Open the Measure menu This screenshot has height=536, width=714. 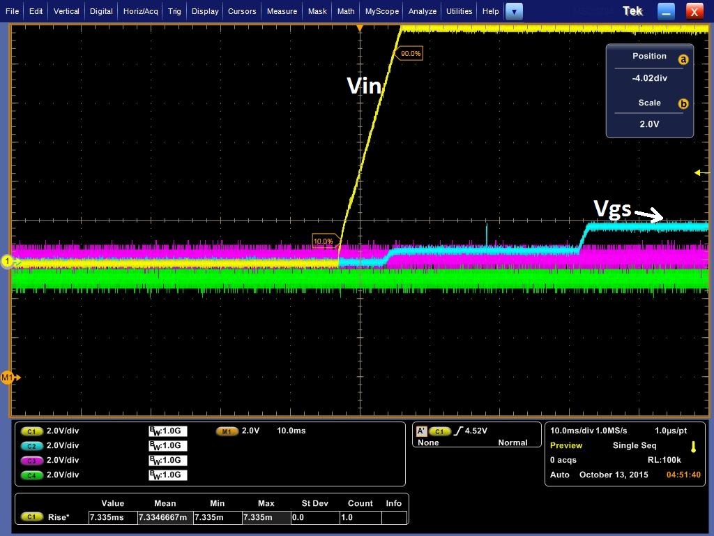click(x=282, y=11)
